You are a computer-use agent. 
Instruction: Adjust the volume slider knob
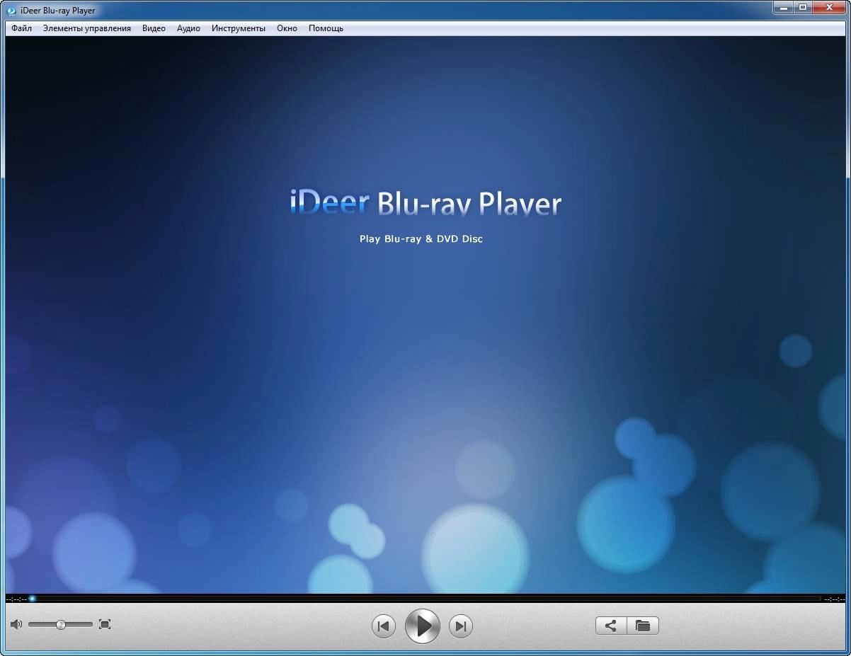coord(61,624)
